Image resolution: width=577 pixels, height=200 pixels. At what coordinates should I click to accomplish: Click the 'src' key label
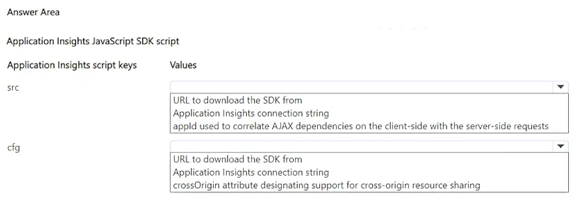tap(13, 88)
